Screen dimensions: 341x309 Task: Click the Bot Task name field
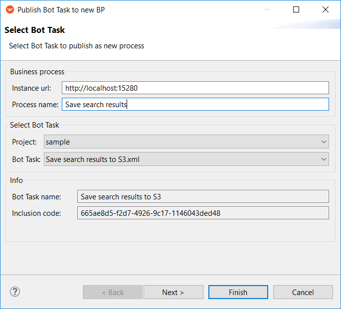point(203,196)
